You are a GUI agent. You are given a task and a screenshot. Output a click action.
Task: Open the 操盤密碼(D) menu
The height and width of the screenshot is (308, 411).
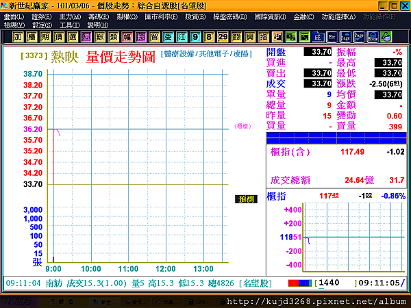point(230,16)
